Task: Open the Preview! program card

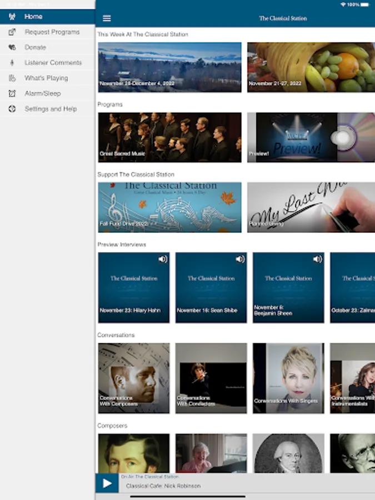Action: click(x=311, y=137)
